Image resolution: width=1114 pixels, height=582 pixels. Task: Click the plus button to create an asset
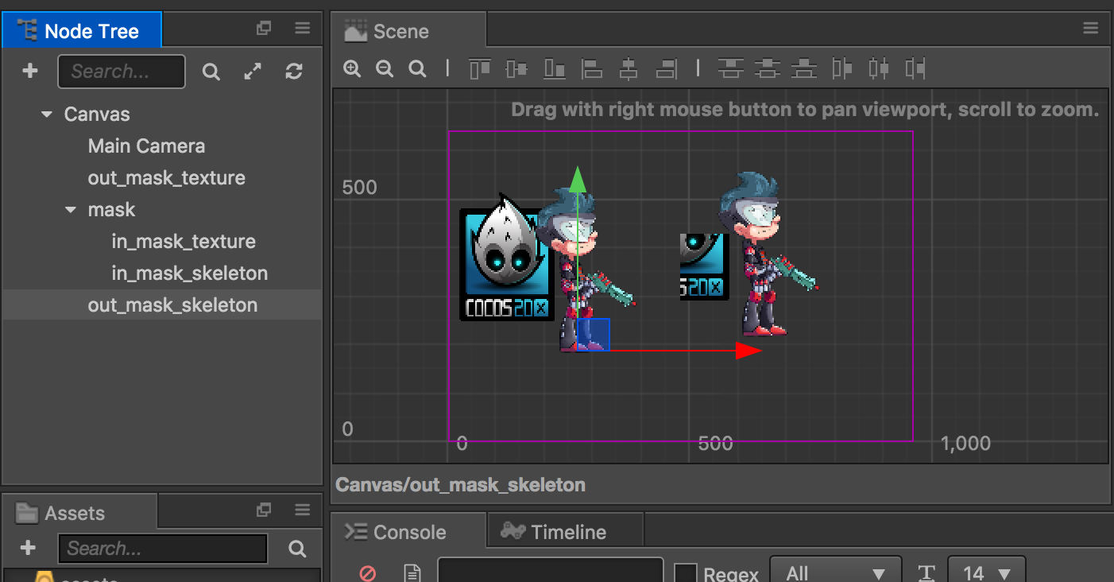coord(28,548)
